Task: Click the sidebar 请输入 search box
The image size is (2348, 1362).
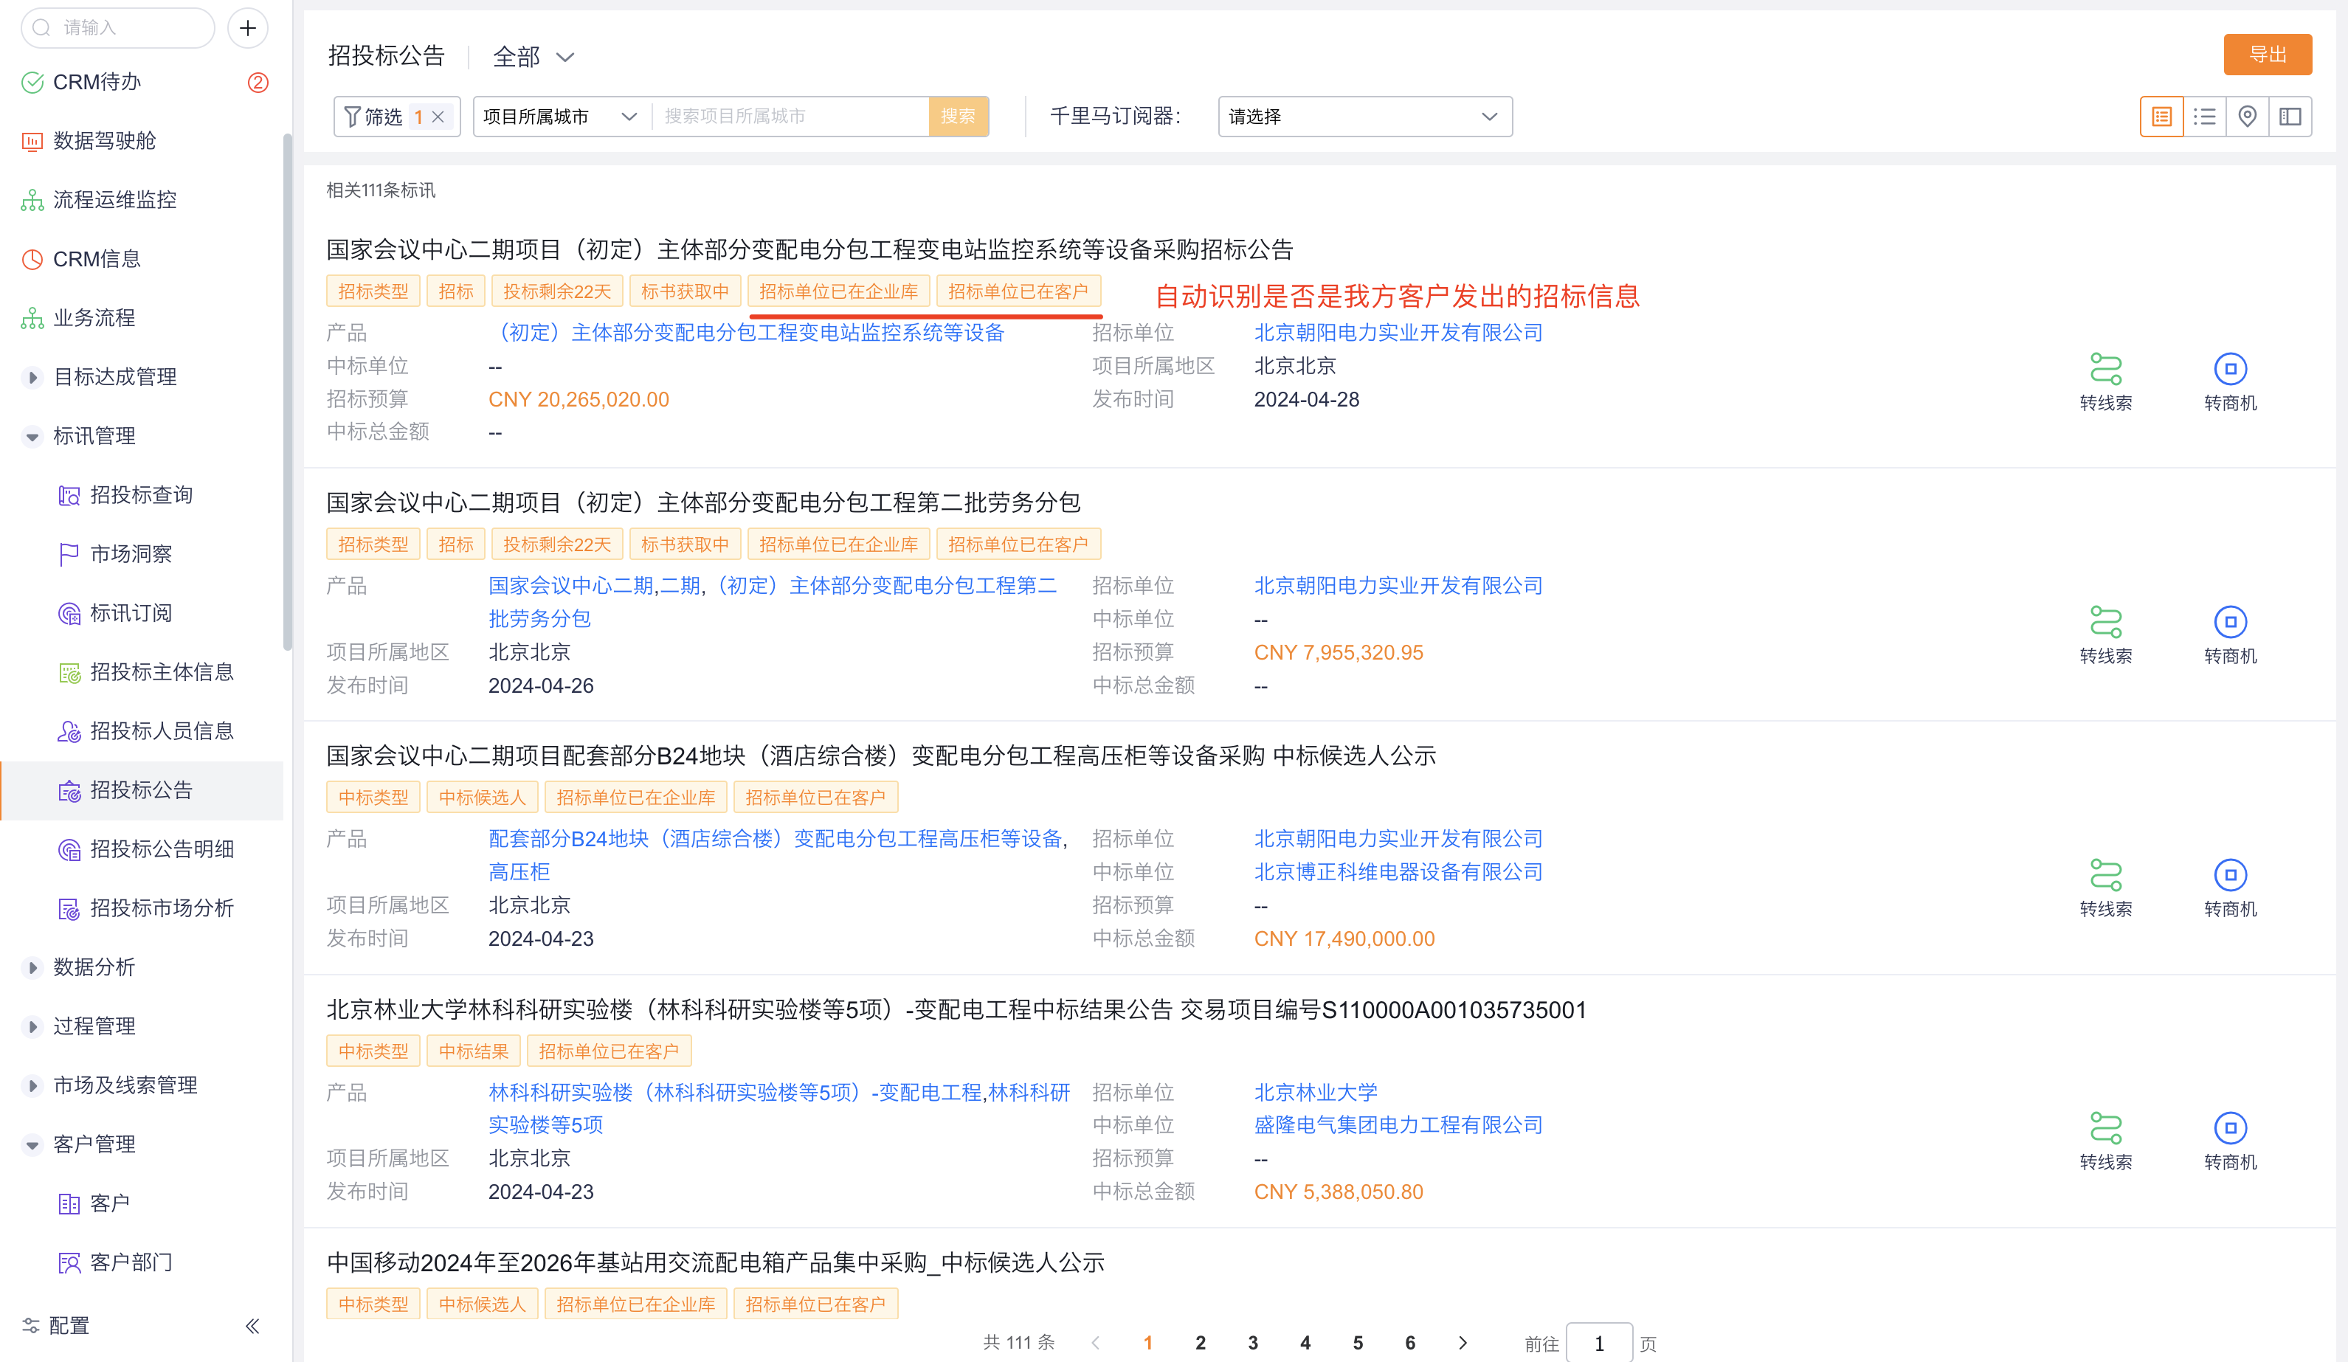Action: [x=117, y=28]
